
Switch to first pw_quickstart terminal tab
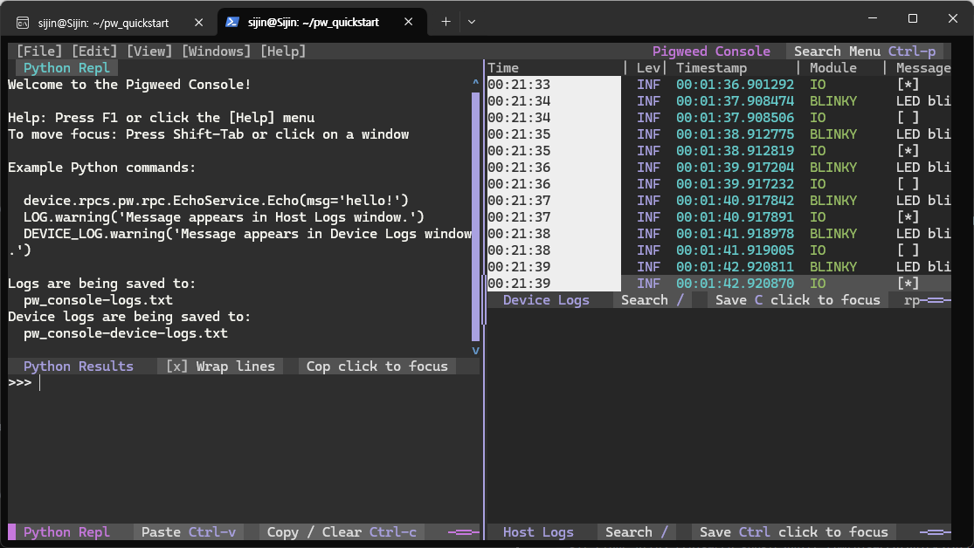coord(103,23)
